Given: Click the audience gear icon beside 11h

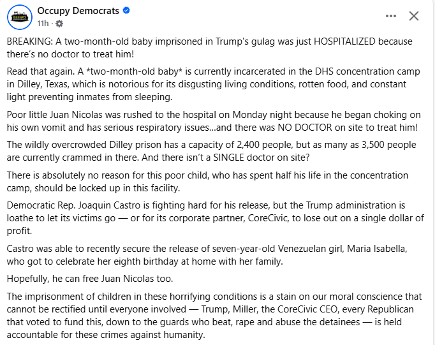Looking at the screenshot, I should point(60,24).
